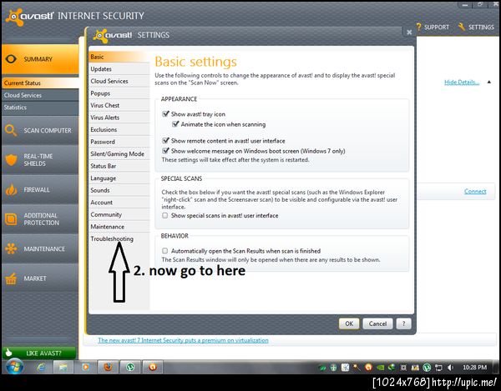Switch to uTorrent taskbar button
Image resolution: width=501 pixels, height=391 pixels.
tap(130, 368)
